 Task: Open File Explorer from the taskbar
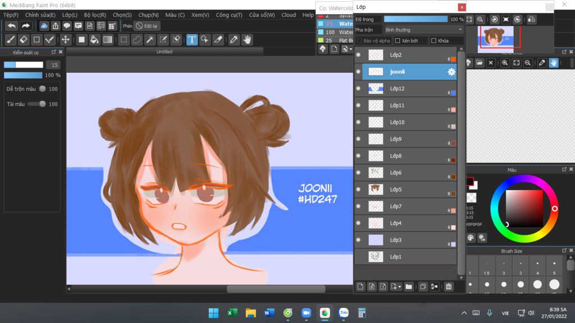tap(251, 313)
